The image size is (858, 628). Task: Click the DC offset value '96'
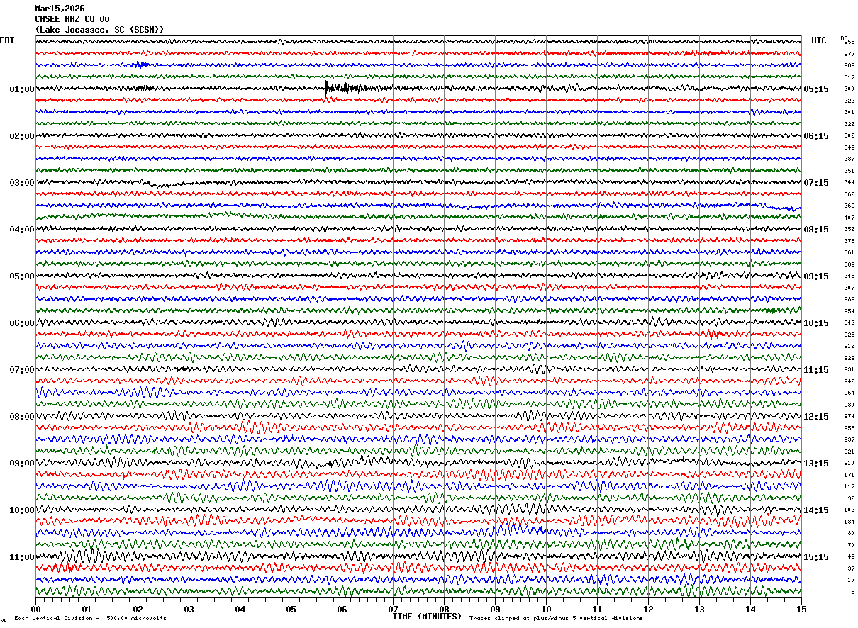pyautogui.click(x=851, y=498)
